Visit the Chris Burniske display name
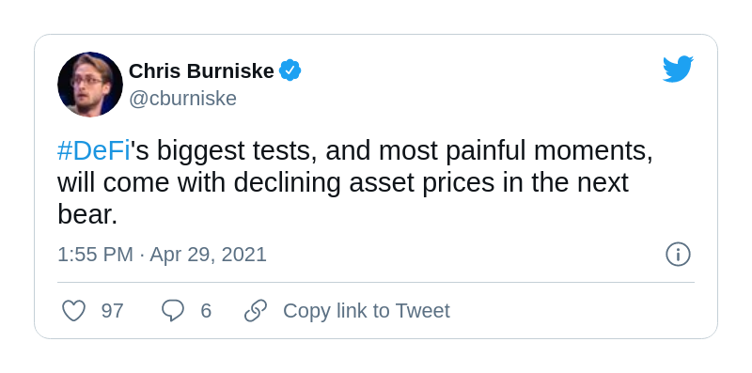The image size is (752, 373). pyautogui.click(x=201, y=71)
